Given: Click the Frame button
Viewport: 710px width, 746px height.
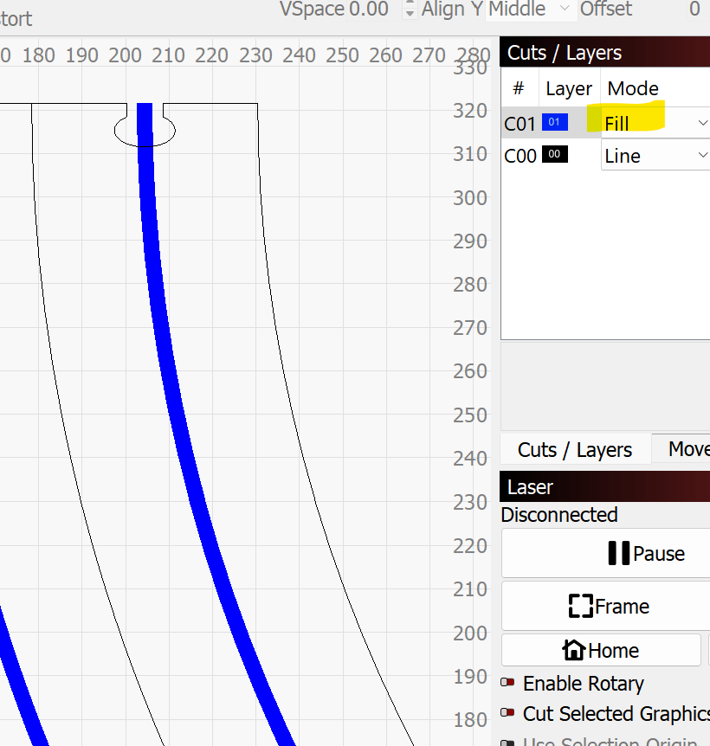Looking at the screenshot, I should [606, 606].
